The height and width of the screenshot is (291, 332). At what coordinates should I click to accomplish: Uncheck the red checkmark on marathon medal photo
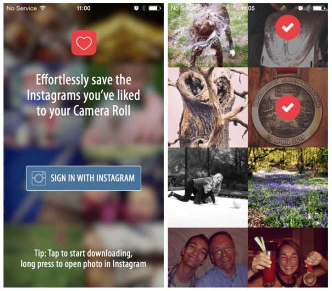[x=287, y=107]
